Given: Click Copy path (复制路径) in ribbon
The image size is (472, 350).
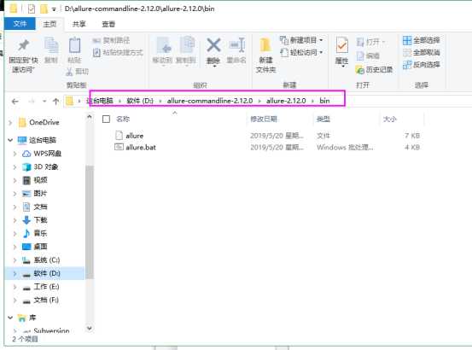Looking at the screenshot, I should pos(111,40).
